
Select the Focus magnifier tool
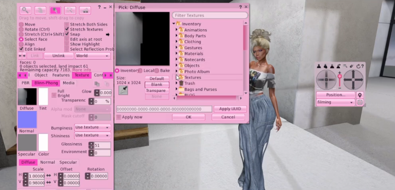click(25, 10)
